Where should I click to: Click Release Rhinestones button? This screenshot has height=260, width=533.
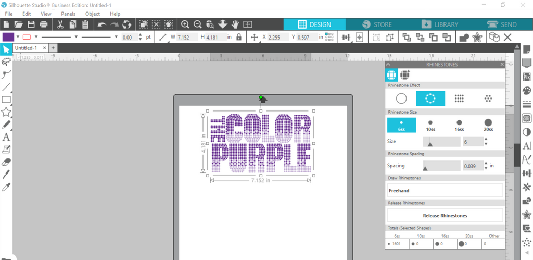pyautogui.click(x=445, y=215)
